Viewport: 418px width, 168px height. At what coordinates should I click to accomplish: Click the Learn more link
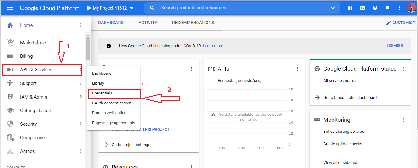[x=213, y=46]
